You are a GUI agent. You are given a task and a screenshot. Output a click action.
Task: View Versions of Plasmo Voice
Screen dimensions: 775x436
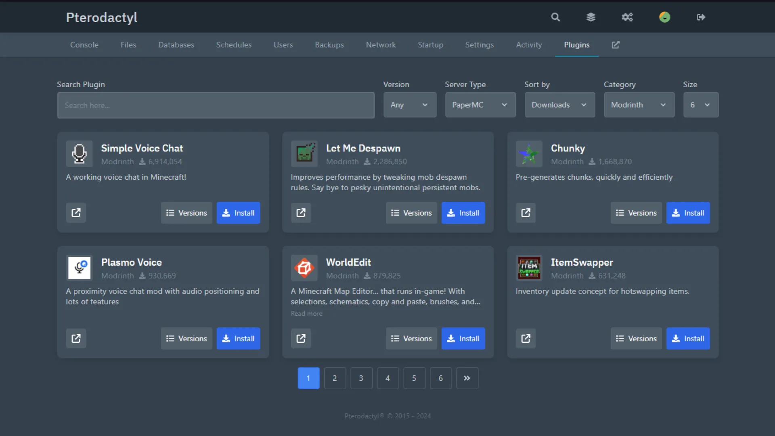[x=186, y=338]
